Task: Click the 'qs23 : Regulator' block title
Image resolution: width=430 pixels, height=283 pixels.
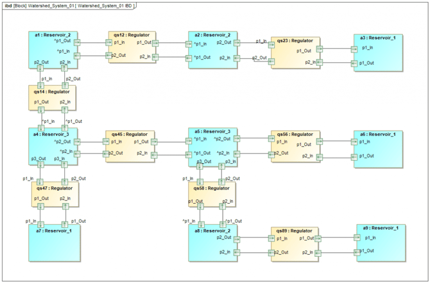Action: (x=295, y=40)
